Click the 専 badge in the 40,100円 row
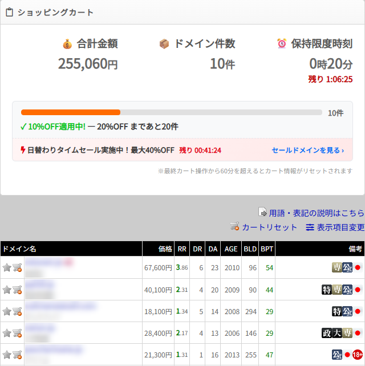 [337, 290]
